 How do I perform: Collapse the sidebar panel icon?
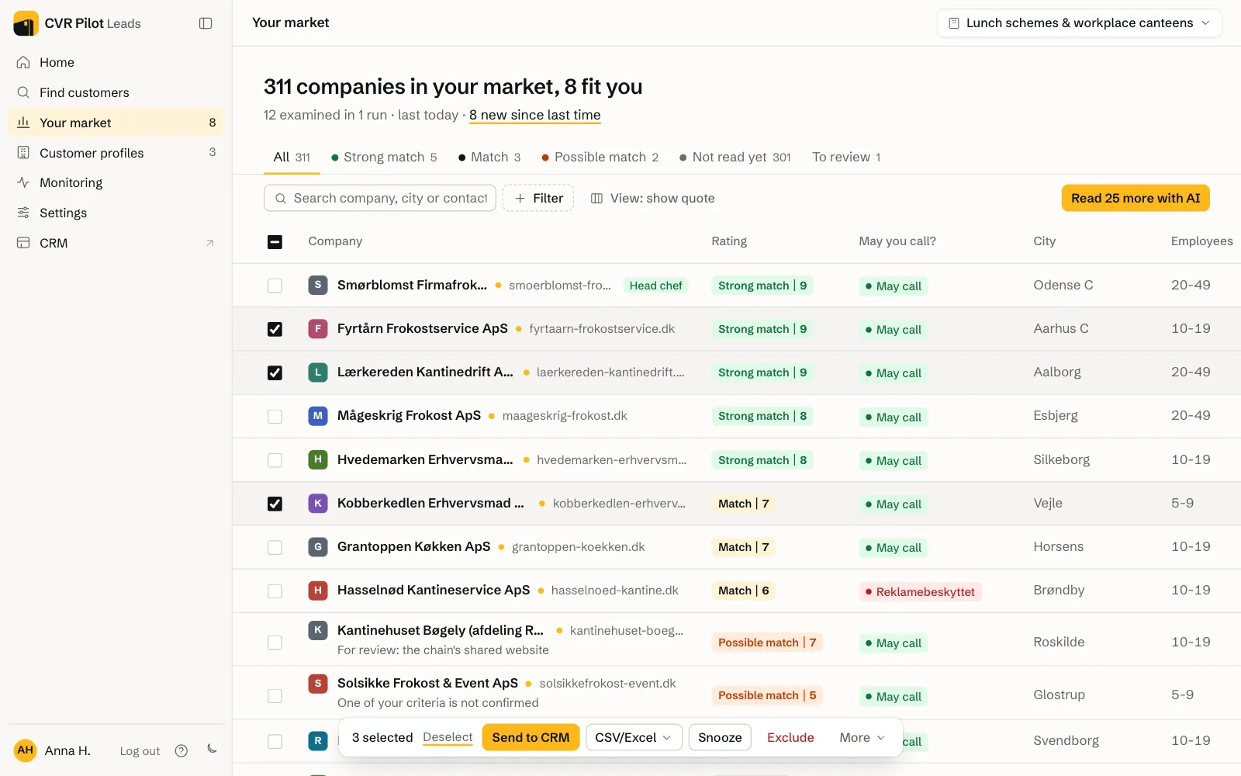click(x=206, y=23)
